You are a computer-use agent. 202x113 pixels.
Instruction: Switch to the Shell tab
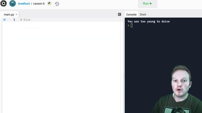point(143,14)
